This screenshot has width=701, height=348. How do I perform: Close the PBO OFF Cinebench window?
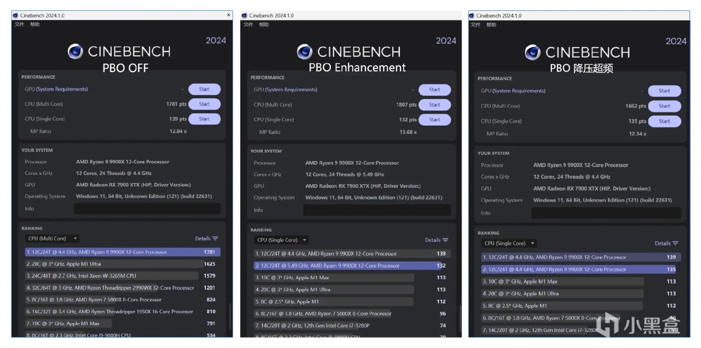pos(228,15)
